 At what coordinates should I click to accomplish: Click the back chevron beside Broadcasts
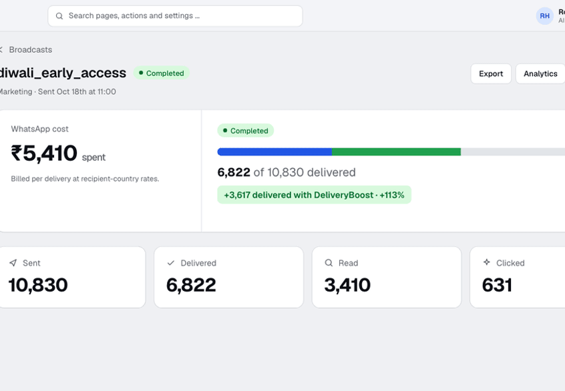pyautogui.click(x=1, y=49)
